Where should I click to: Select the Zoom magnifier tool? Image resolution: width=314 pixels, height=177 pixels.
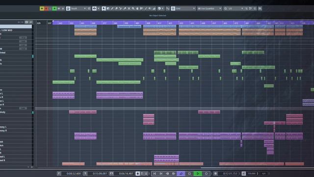point(133,8)
